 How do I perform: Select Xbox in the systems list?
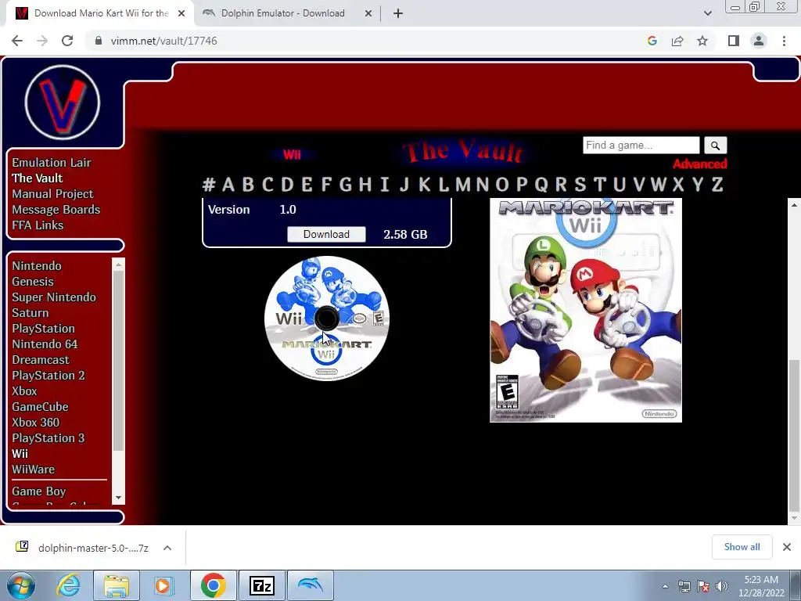pyautogui.click(x=24, y=391)
